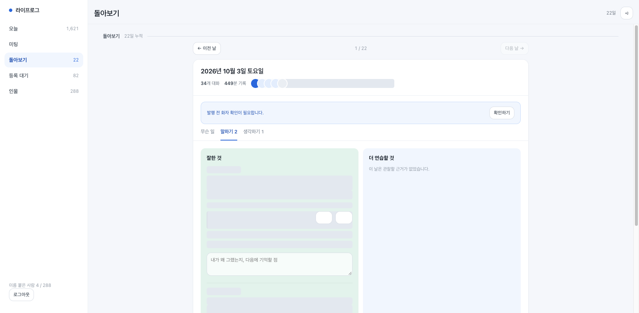Open the 생각하기 1 tab
This screenshot has width=639, height=313.
coord(254,132)
